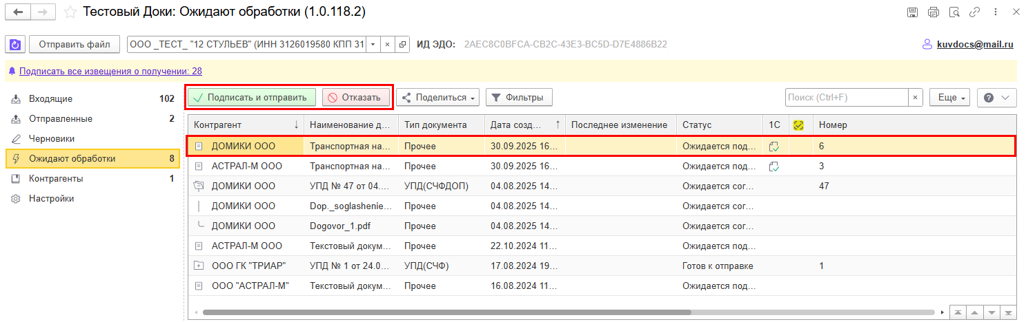1026x322 pixels.
Task: Add form to favorites with star icon
Action: click(70, 12)
